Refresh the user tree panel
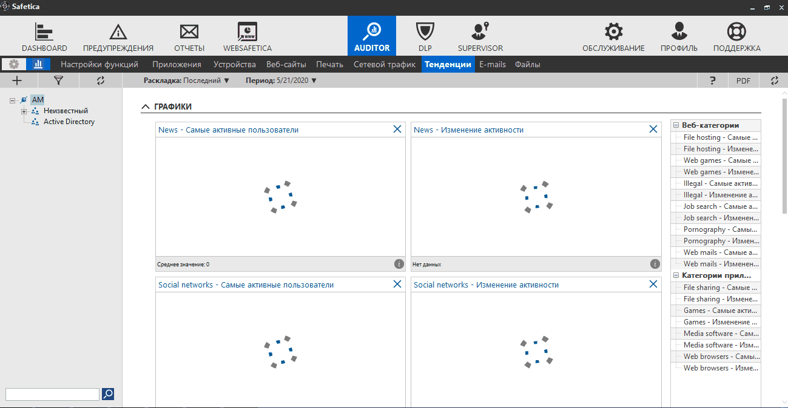This screenshot has height=408, width=788. [x=100, y=80]
